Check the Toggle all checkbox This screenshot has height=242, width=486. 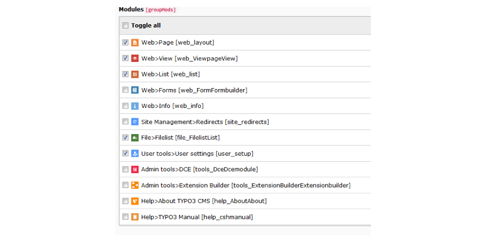(125, 26)
